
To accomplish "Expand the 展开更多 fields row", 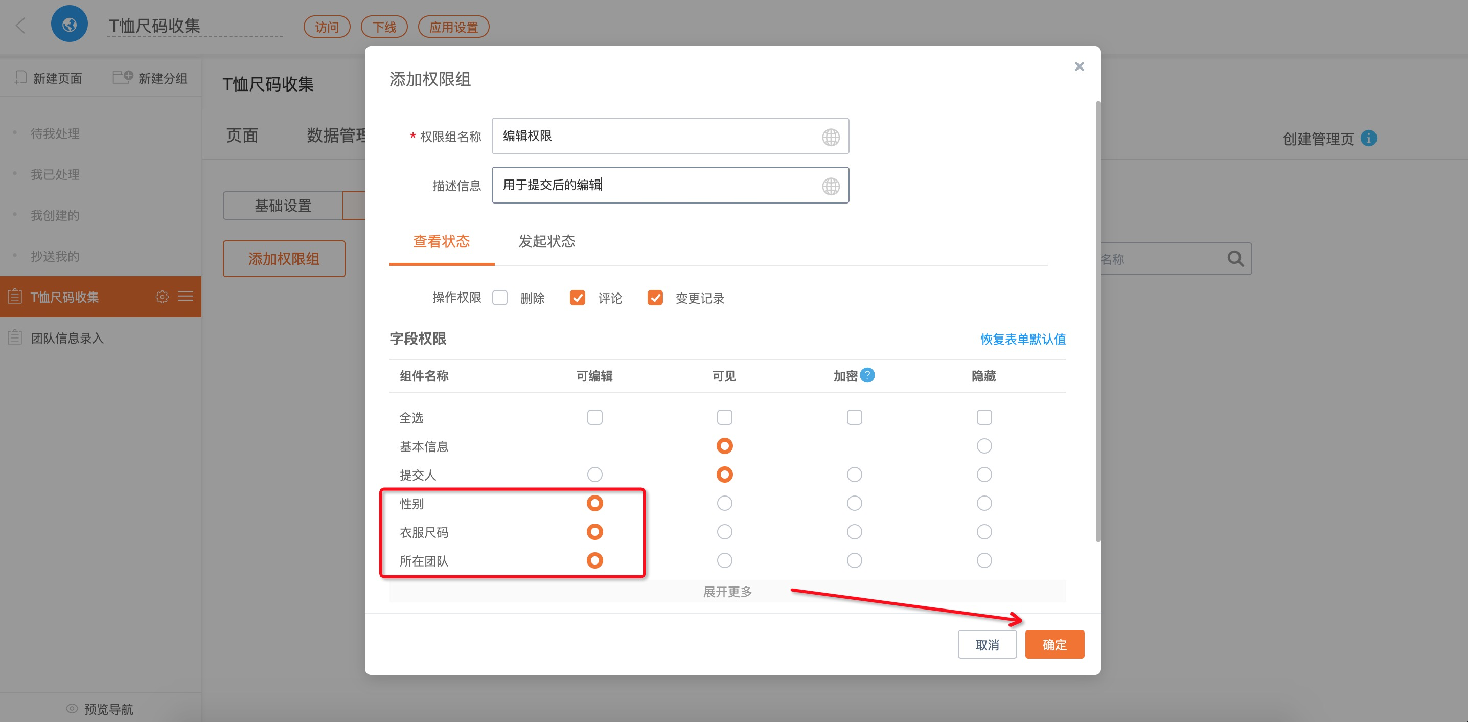I will [727, 592].
